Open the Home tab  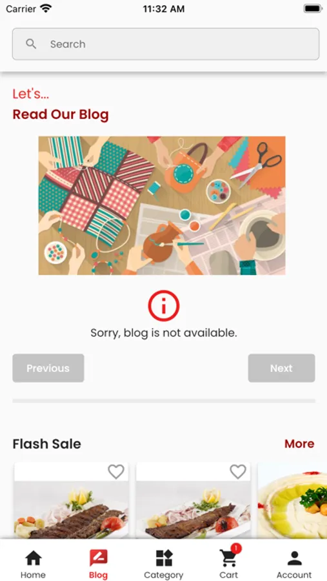point(33,564)
